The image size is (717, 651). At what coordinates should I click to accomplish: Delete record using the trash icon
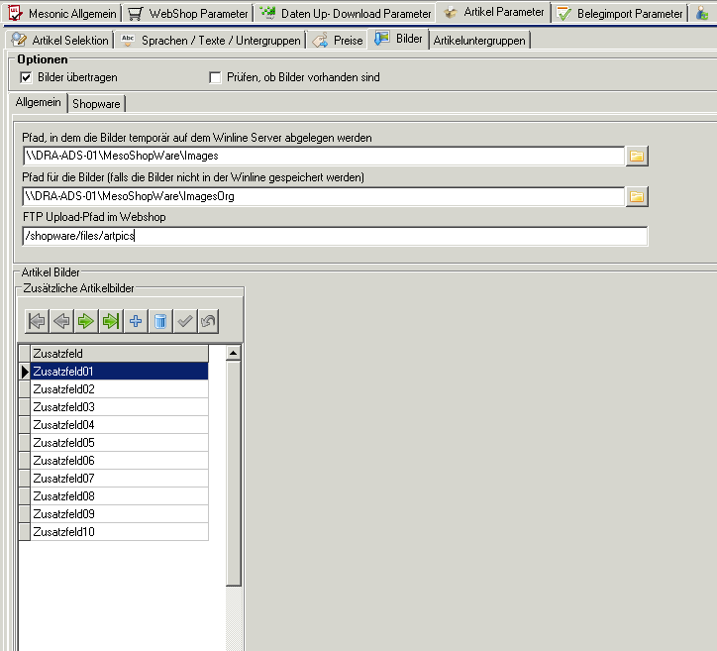pos(159,321)
